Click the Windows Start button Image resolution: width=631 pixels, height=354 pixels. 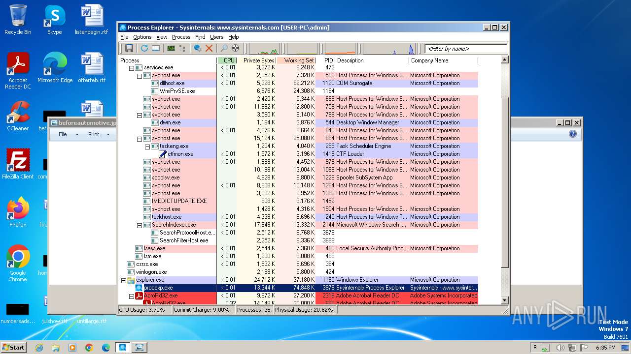(x=14, y=348)
